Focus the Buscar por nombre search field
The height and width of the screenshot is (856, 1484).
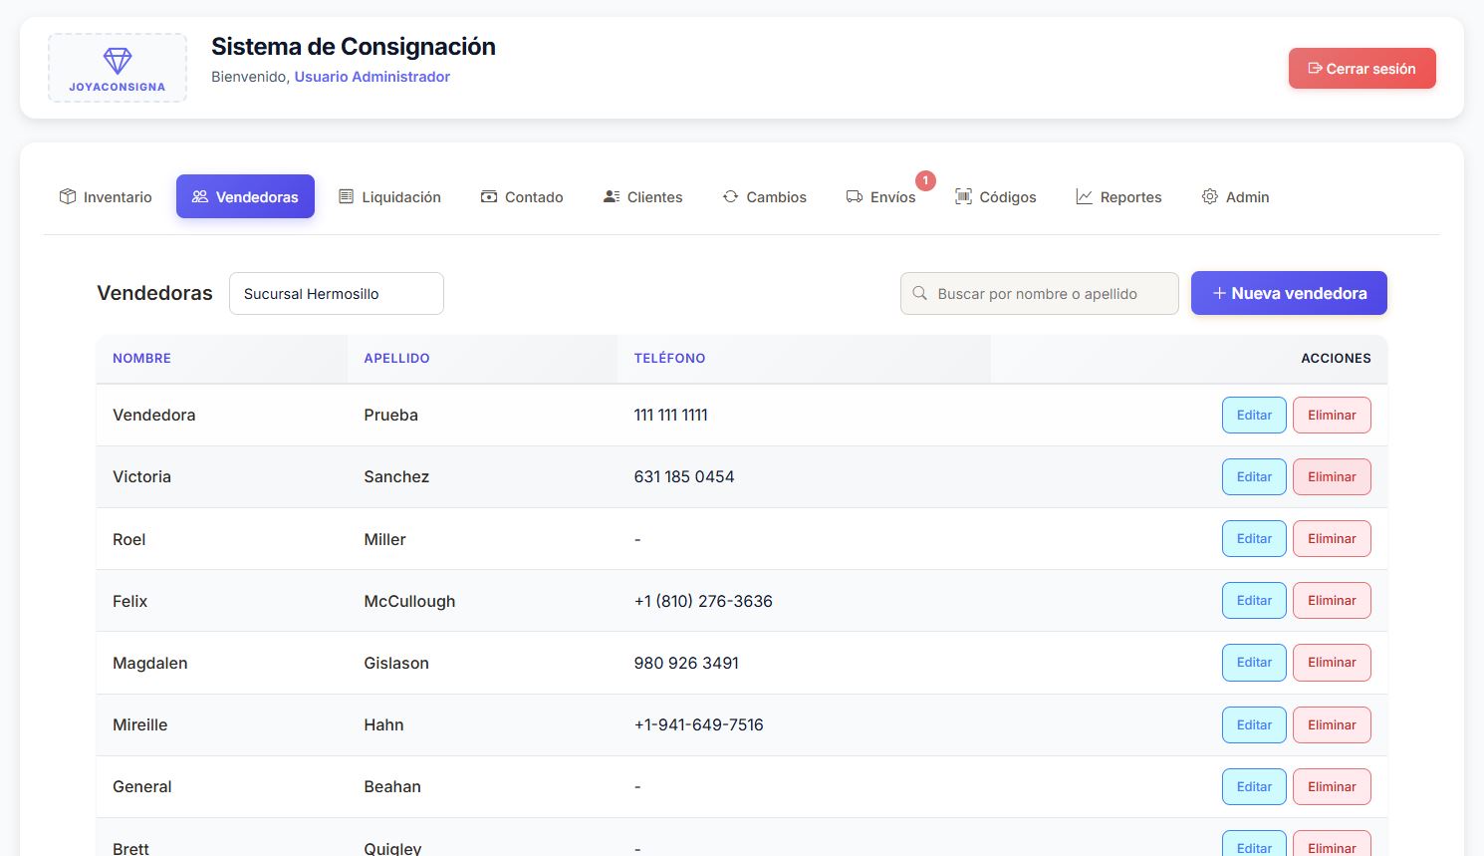click(x=1040, y=294)
